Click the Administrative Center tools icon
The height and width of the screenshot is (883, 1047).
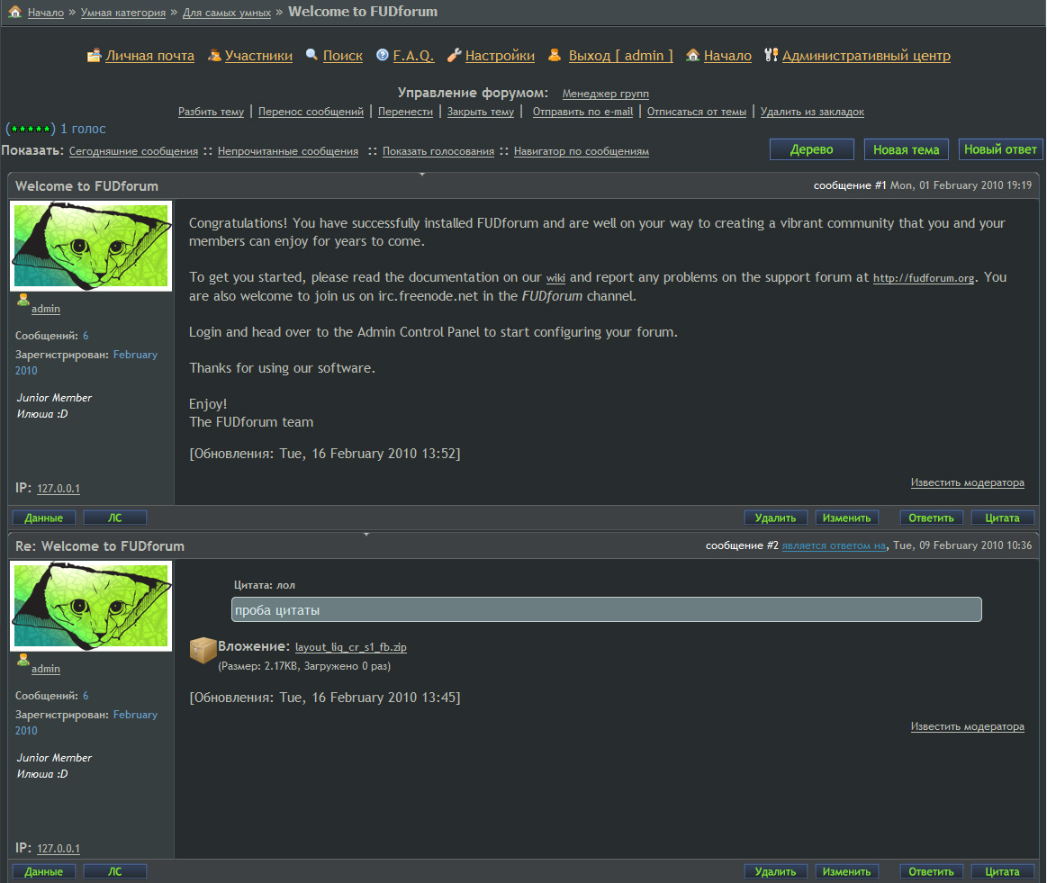click(x=772, y=55)
